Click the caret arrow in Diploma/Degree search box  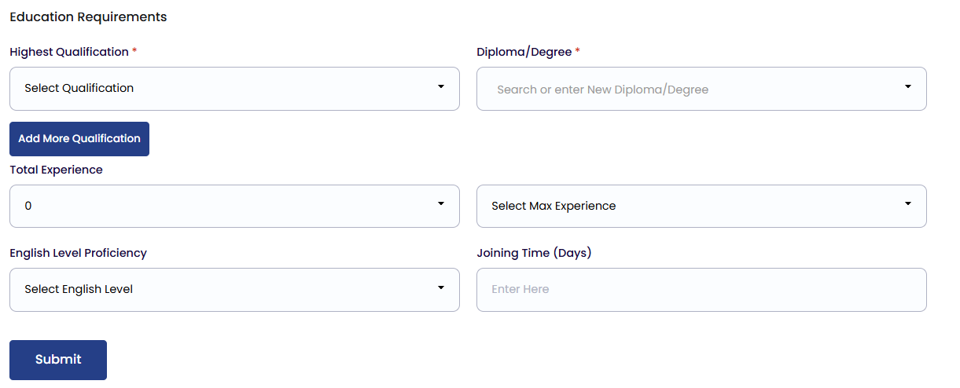(x=908, y=86)
